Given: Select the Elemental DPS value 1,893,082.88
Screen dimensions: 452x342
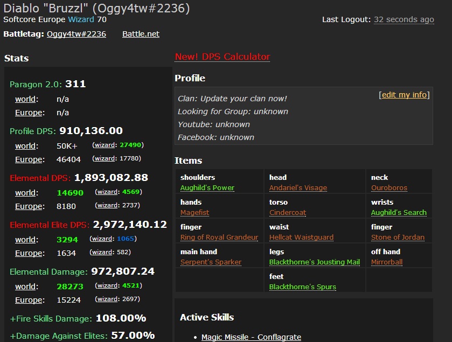Looking at the screenshot, I should (x=111, y=178).
